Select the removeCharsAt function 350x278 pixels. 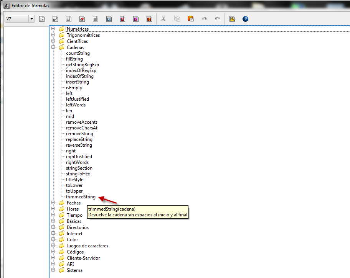82,128
